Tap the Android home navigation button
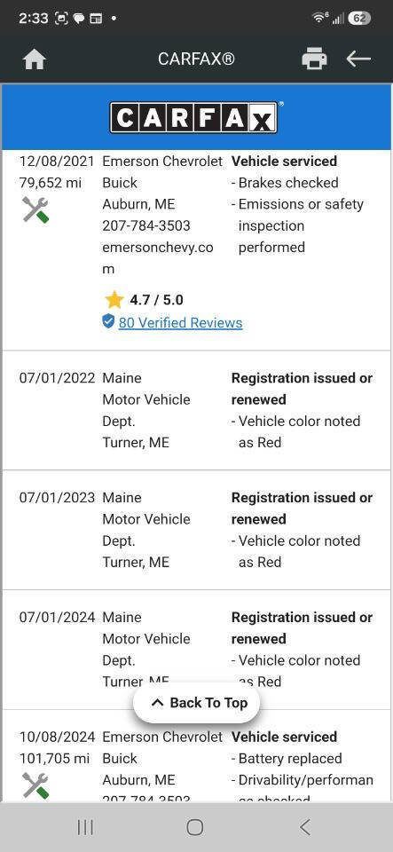This screenshot has width=393, height=852. tap(195, 827)
